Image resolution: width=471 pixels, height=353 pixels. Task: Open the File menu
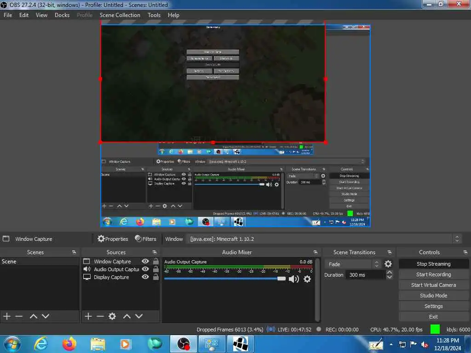click(x=8, y=15)
